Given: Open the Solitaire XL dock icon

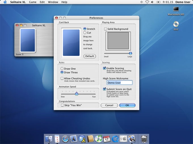Looking at the screenshot, I should pyautogui.click(x=57, y=139).
